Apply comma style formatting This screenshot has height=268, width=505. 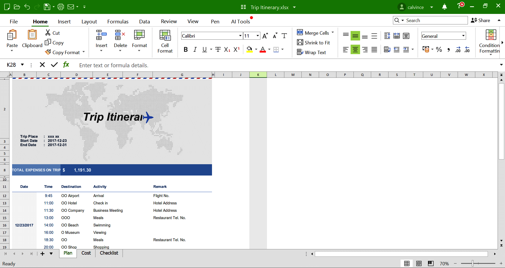449,49
